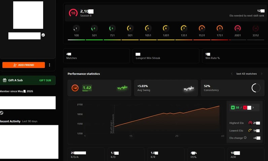Viewport: 268px width, 161px height.
Task: Expand the win/loss record chevron
Action: click(253, 107)
